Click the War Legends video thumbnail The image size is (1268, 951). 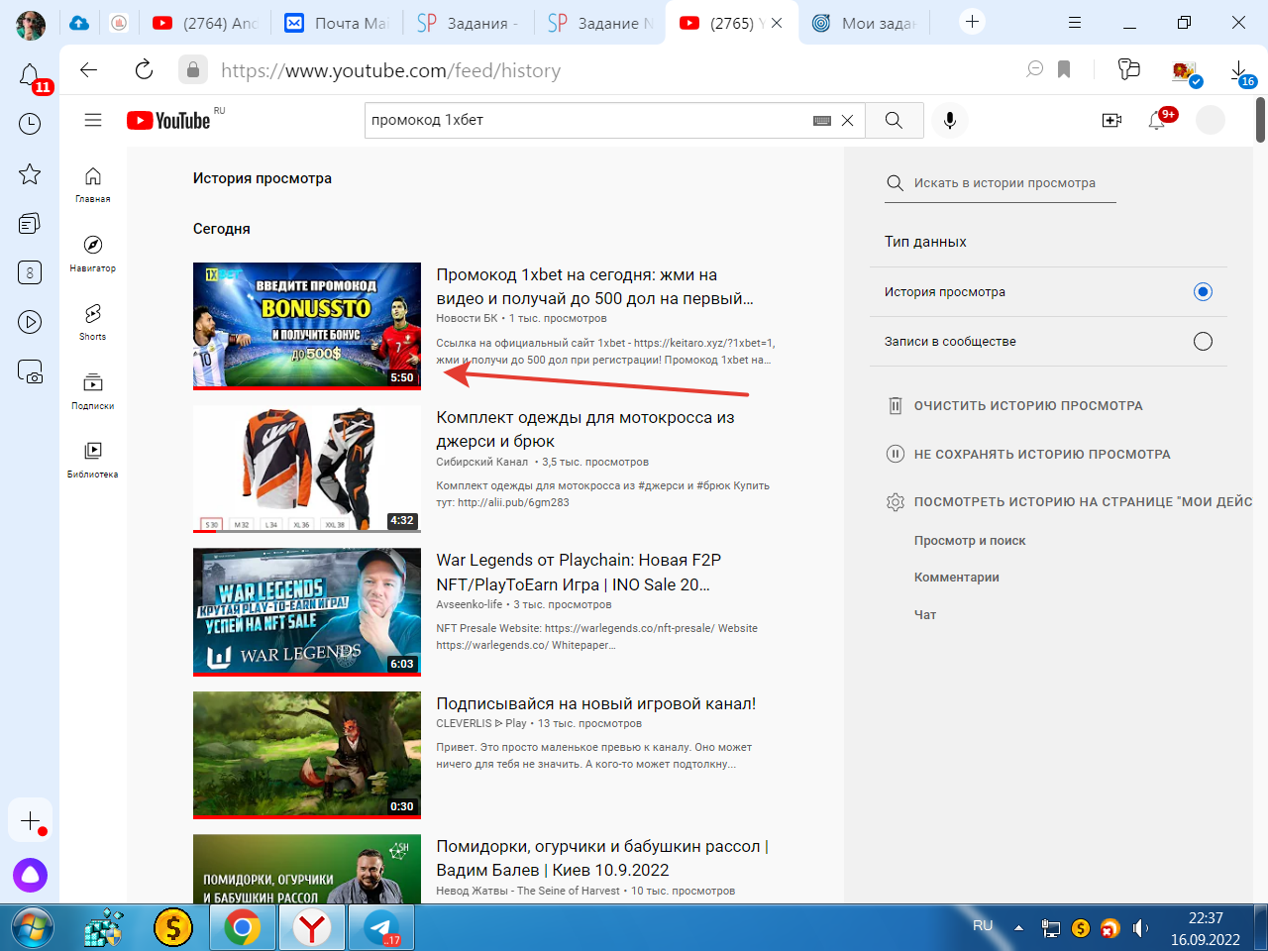[307, 611]
